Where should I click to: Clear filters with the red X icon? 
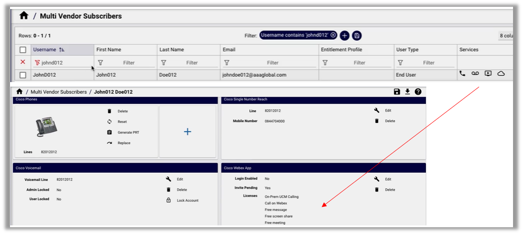pos(23,62)
